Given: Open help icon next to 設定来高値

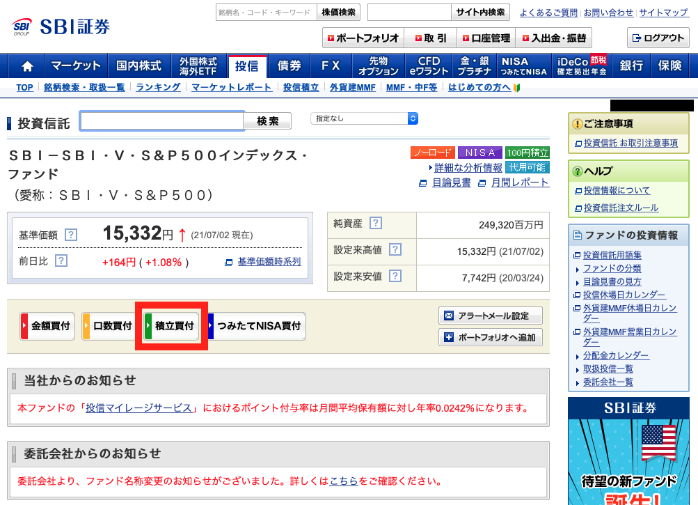Looking at the screenshot, I should 395,249.
